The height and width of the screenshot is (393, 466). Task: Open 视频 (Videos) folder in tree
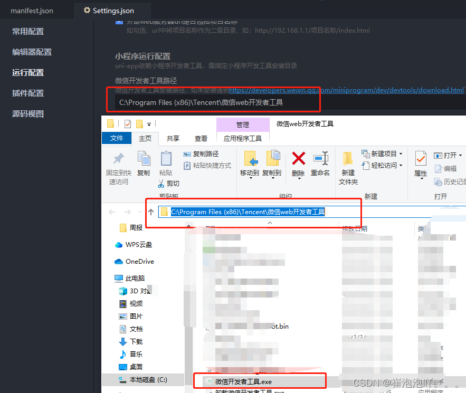tap(131, 304)
